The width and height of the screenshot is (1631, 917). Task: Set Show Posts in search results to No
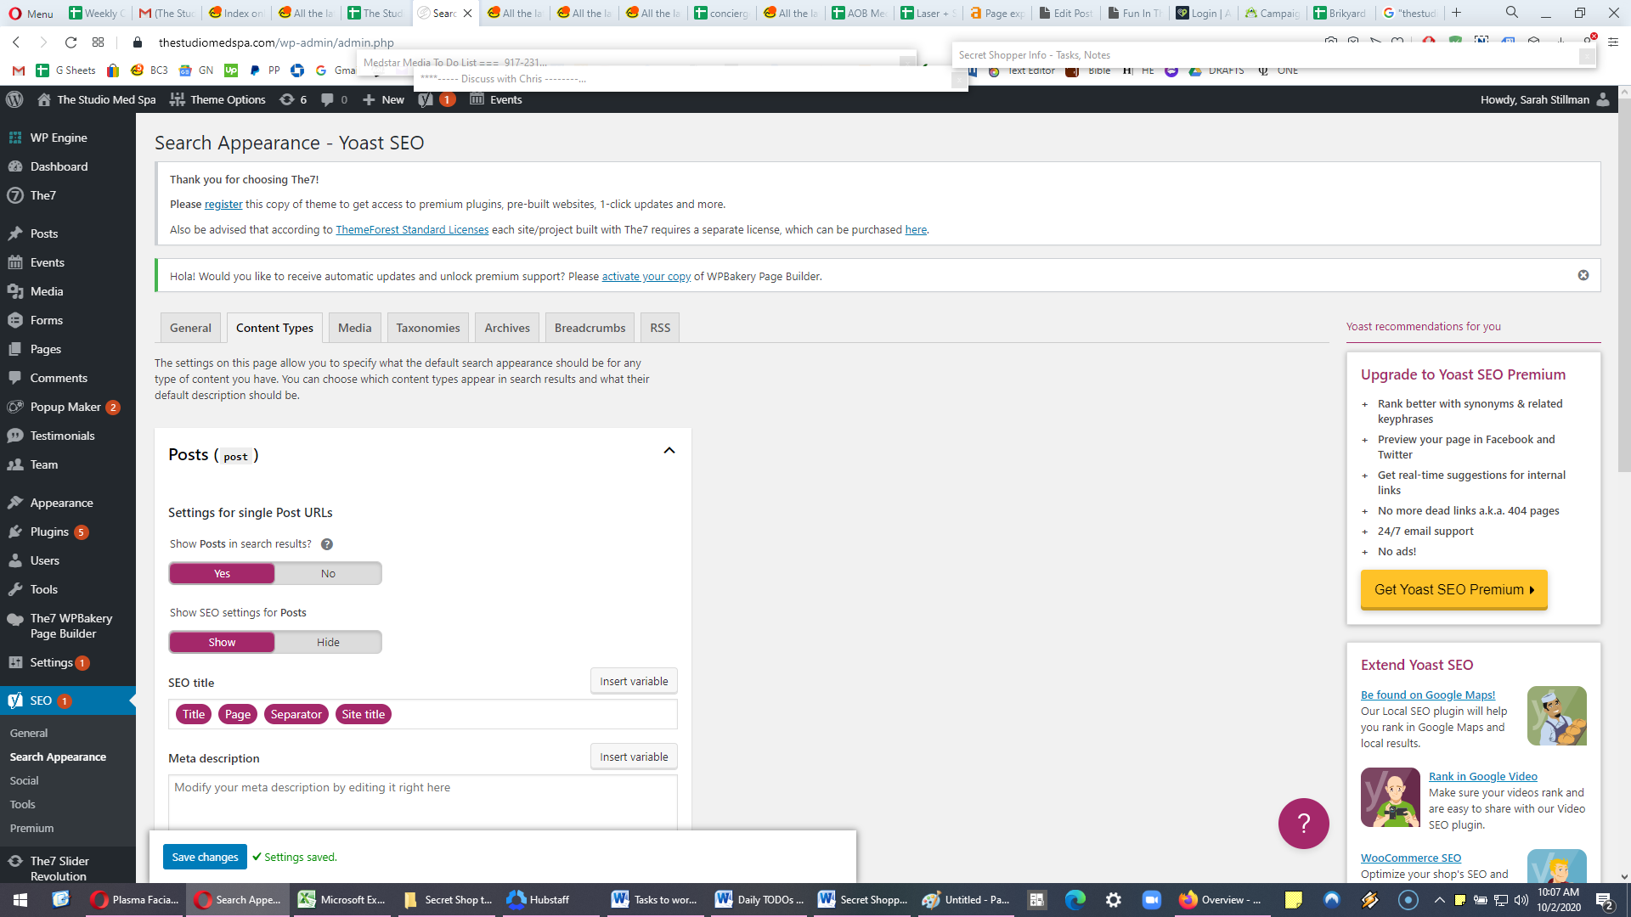click(328, 573)
